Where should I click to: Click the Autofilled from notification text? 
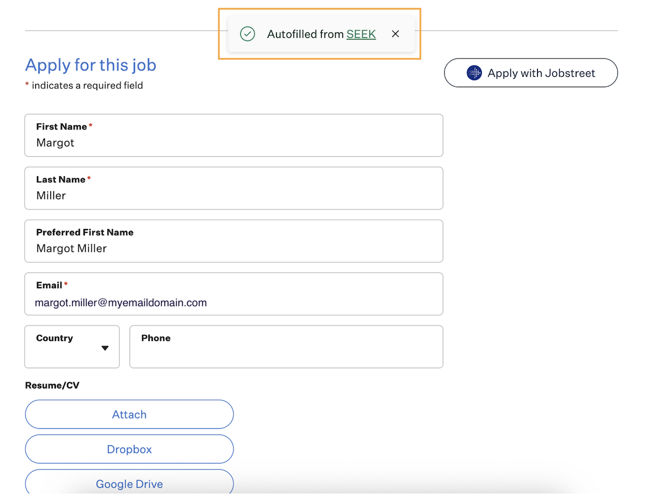click(x=305, y=34)
